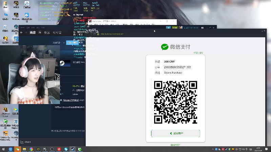Open the Steam menu in the Steam window
This screenshot has height=152, width=271.
pos(22,27)
